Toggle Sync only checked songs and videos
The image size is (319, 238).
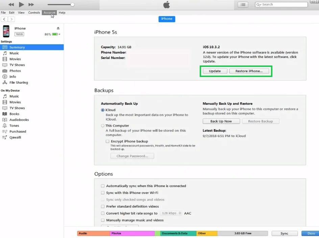tap(103, 200)
